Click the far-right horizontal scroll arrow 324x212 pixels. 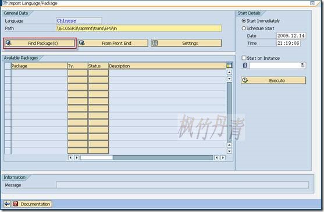pos(223,158)
